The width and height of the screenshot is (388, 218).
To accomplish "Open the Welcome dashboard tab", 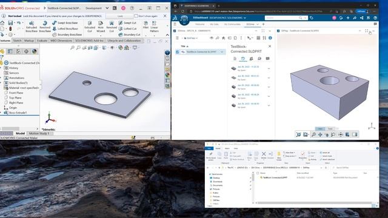I will (199, 24).
